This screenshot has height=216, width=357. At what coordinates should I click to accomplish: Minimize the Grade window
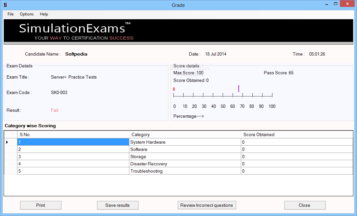point(327,4)
